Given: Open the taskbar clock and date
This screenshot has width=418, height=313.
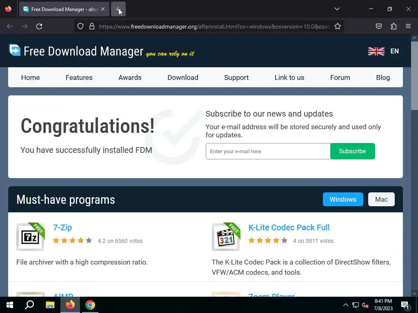Looking at the screenshot, I should (383, 305).
